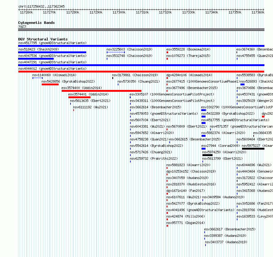The image size is (273, 257).
Task: Open variant nsv518423 (Shaikh2009)
Action: pos(39,49)
